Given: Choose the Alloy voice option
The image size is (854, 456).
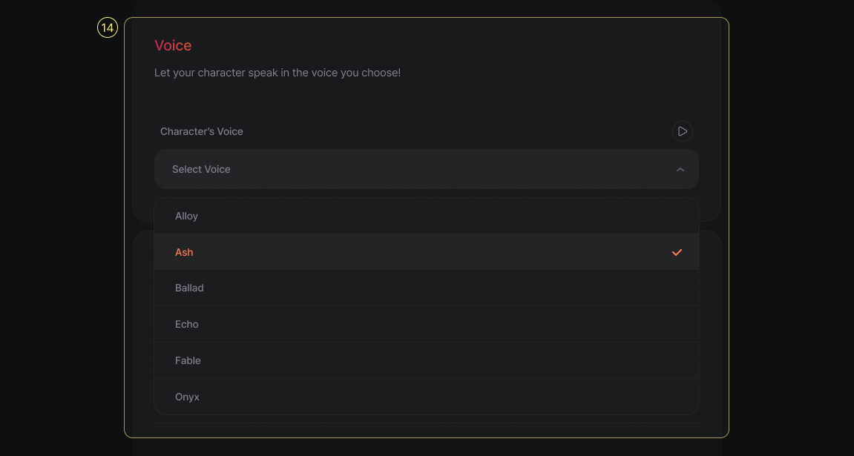Looking at the screenshot, I should click(187, 216).
